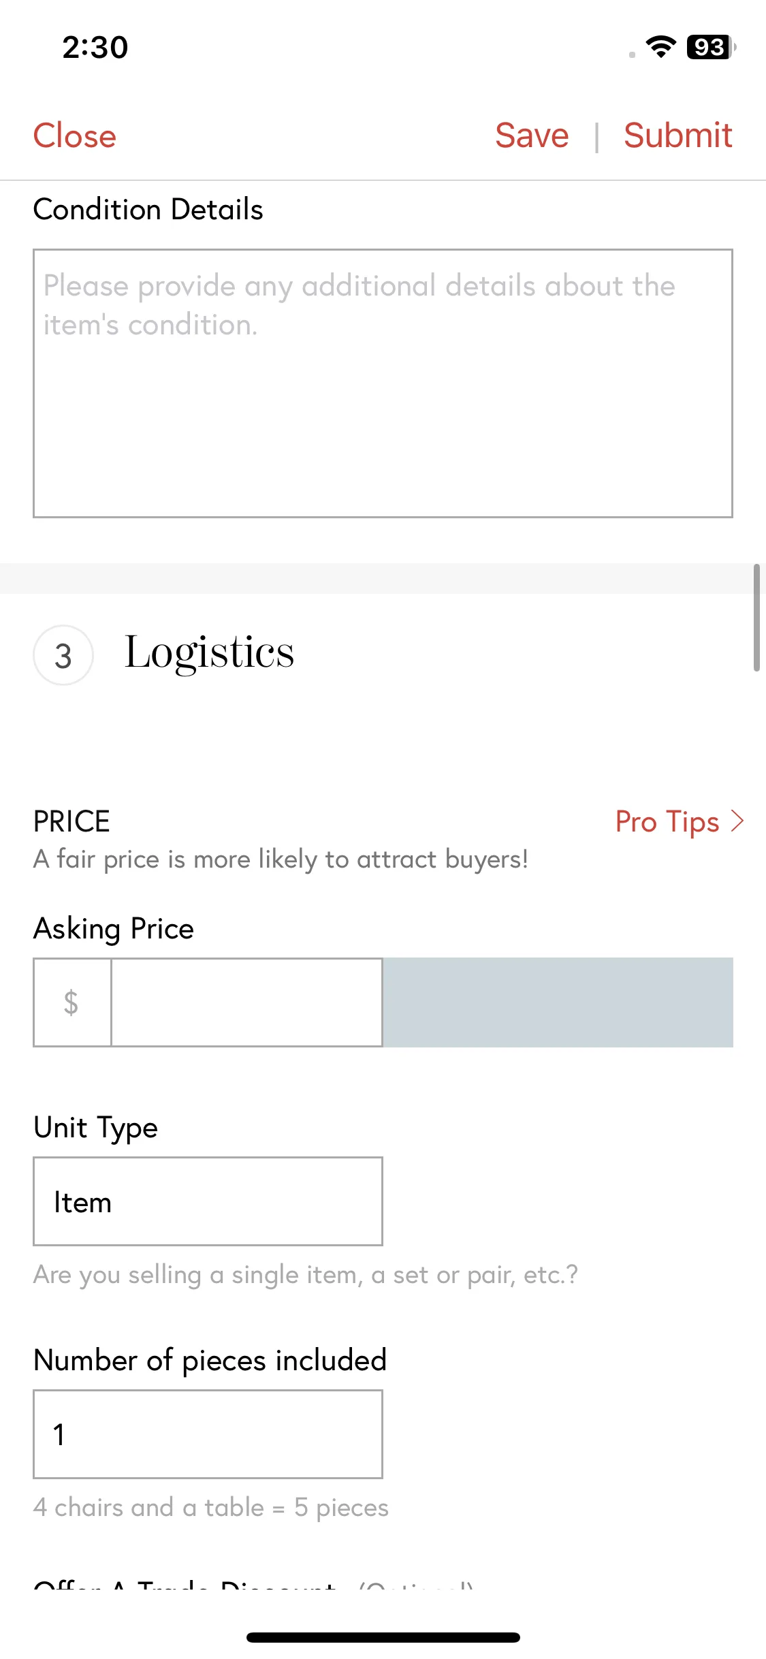The image size is (766, 1659).
Task: Tap the Offer A Trade Discount label
Action: tap(185, 1584)
